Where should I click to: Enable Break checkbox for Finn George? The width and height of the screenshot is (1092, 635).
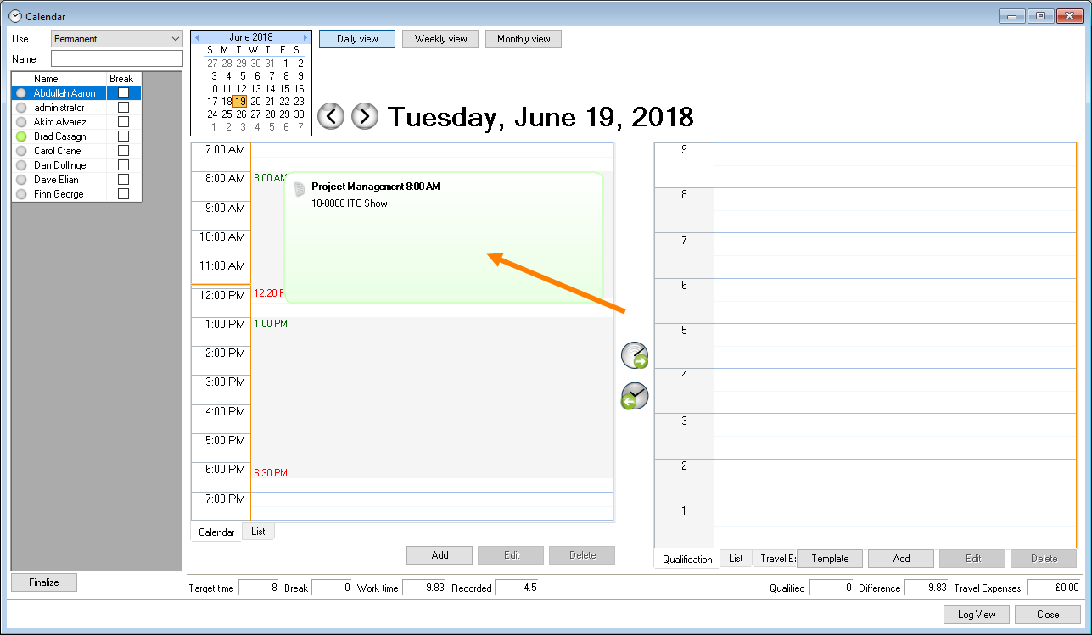[x=123, y=194]
